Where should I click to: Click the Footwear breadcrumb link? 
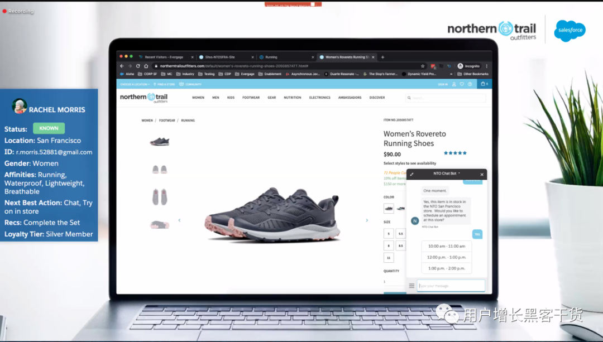click(167, 121)
